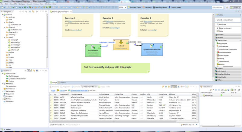Toggle Link with Editor in Navigator
Image resolution: width=242 pixels, height=132 pixels.
(33, 11)
